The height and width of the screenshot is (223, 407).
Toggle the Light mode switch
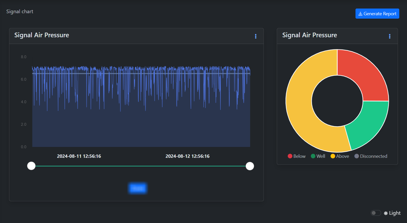[376, 213]
